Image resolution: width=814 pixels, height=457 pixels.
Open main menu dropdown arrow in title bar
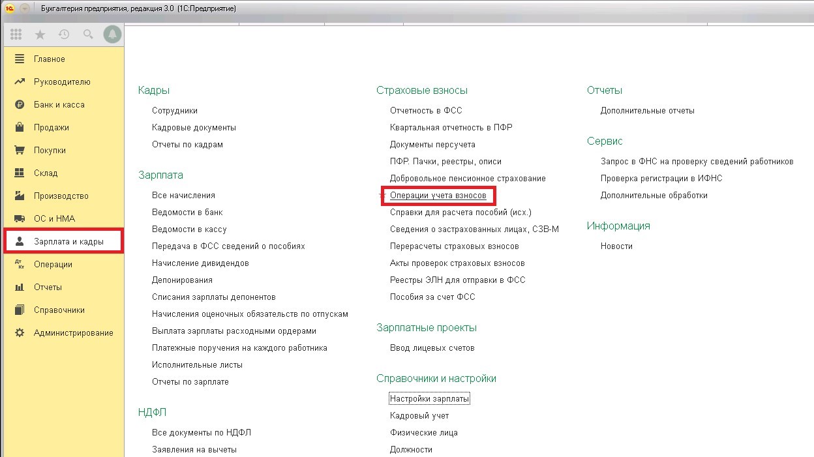[x=25, y=8]
